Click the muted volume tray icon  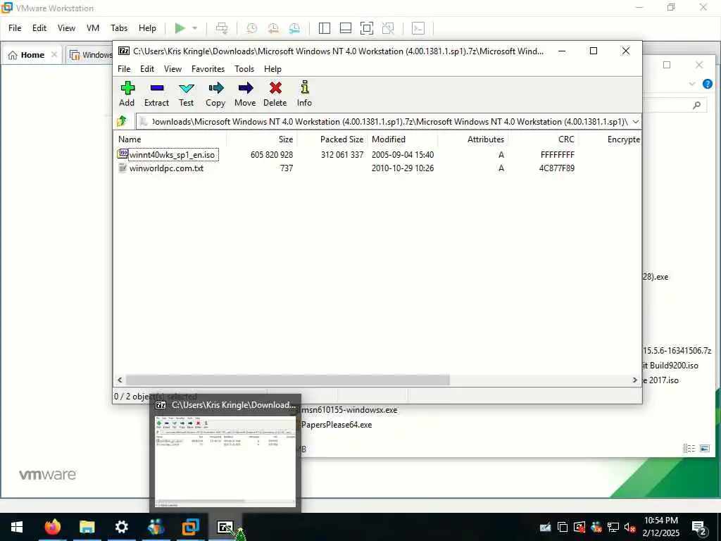(630, 527)
